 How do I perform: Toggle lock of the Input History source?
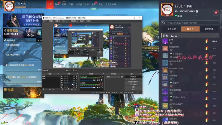click(77, 85)
